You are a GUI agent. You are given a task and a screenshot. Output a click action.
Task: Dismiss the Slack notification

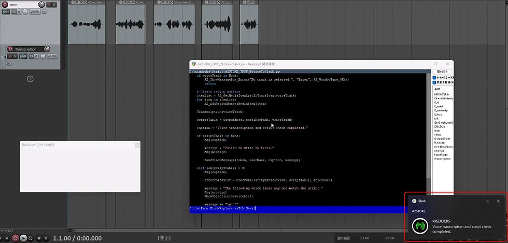pyautogui.click(x=498, y=201)
